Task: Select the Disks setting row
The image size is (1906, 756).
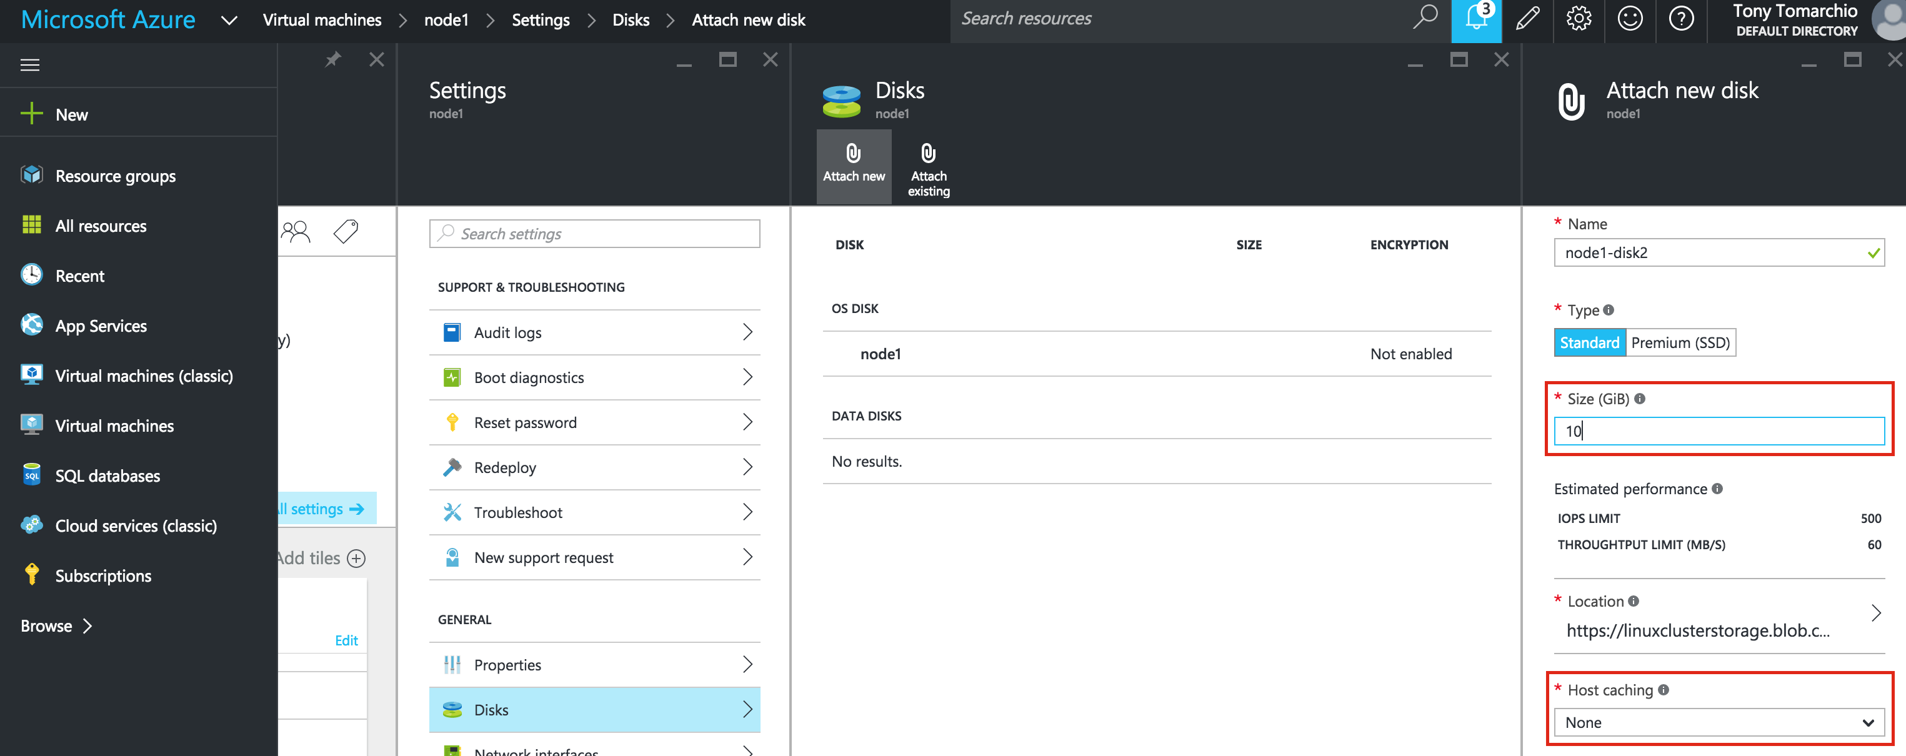Action: tap(594, 710)
